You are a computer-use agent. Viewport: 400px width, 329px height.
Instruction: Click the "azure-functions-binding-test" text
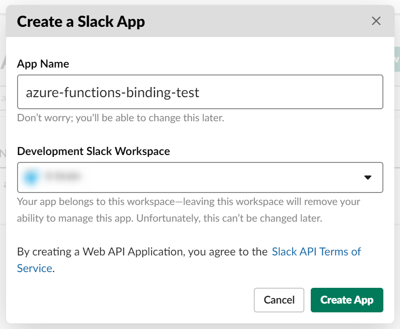tap(113, 93)
